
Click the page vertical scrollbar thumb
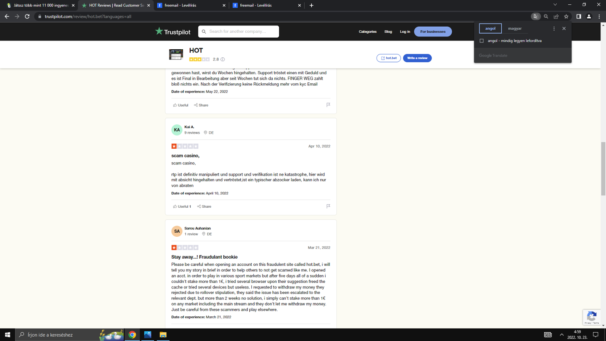point(603,169)
